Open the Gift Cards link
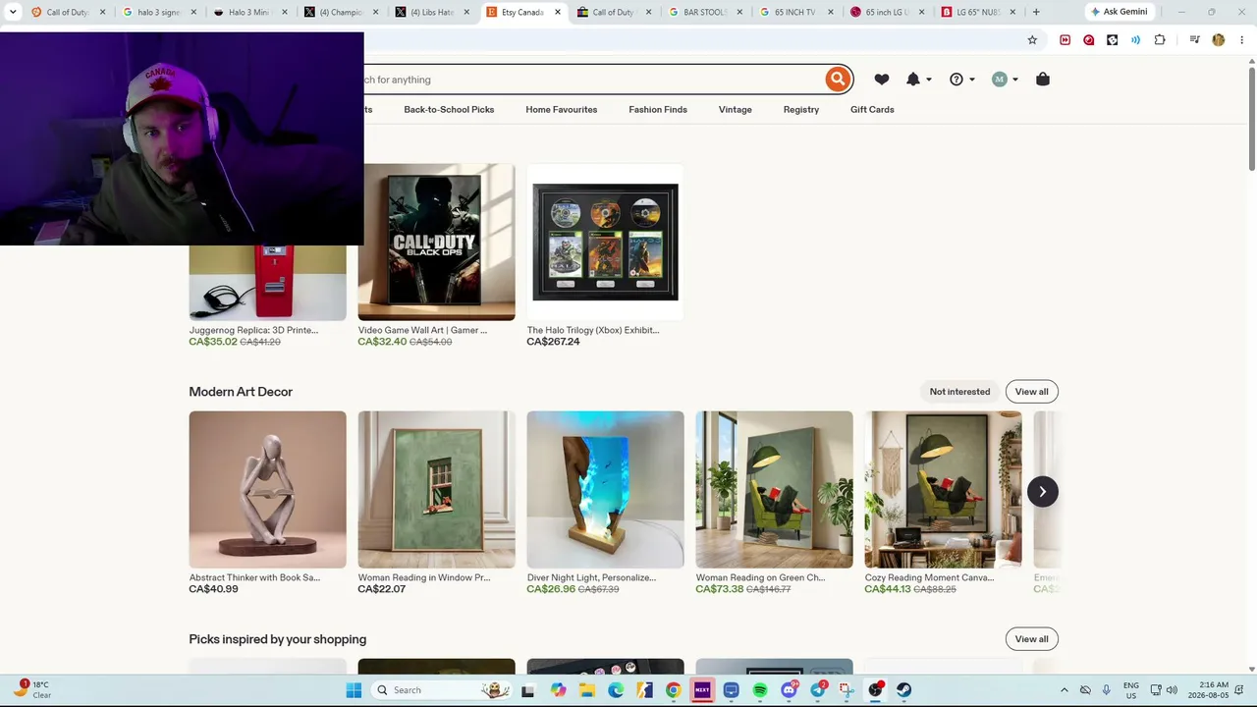This screenshot has width=1257, height=707. pos(872,110)
